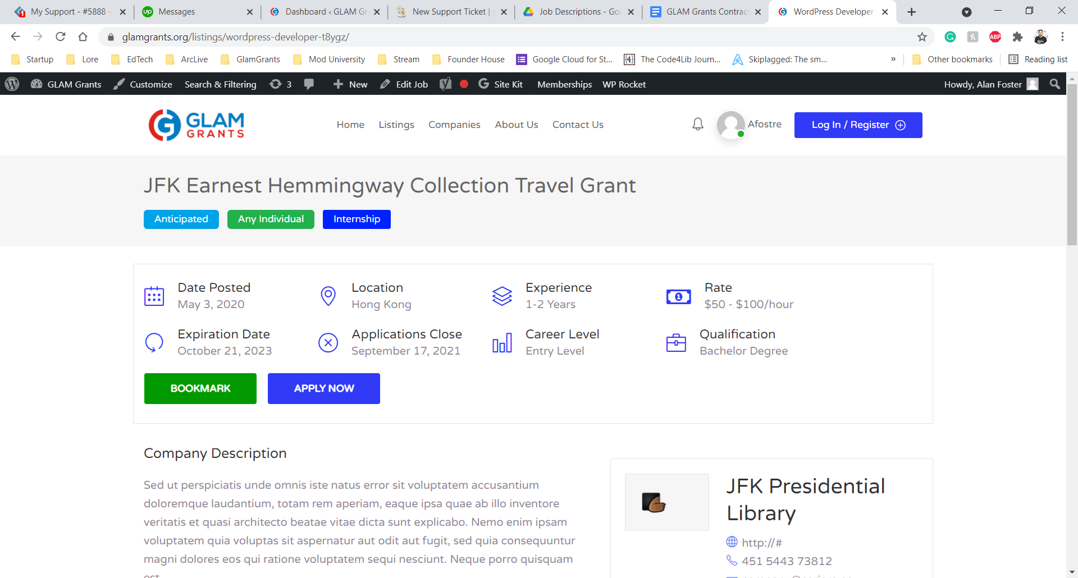Screen dimensions: 1078x578
Task: Click the APPLY NOW button
Action: click(324, 388)
